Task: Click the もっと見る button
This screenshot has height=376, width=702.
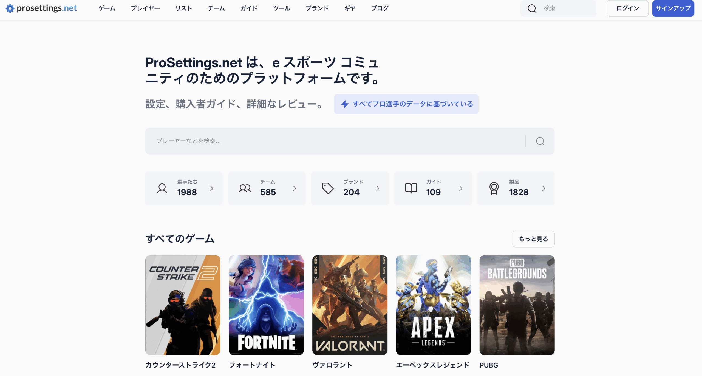Action: pyautogui.click(x=533, y=239)
